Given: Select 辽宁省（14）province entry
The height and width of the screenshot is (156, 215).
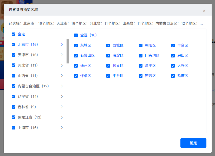Looking at the screenshot, I should (x=28, y=96).
